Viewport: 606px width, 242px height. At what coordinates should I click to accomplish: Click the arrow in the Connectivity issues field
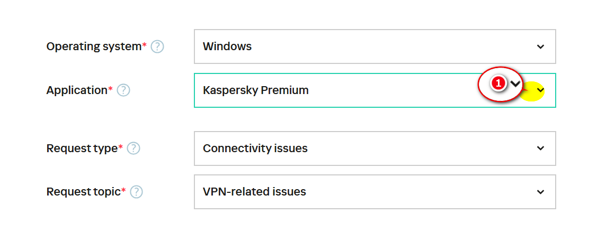point(540,148)
